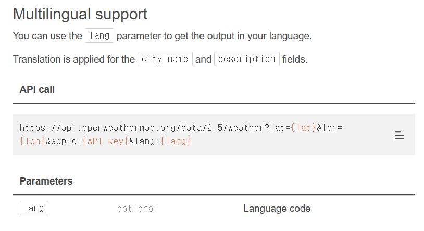Click the word 'fields.' after description tag
This screenshot has height=231, width=424.
pyautogui.click(x=295, y=59)
